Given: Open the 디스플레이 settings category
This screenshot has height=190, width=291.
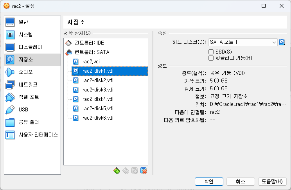Looking at the screenshot, I should coord(32,47).
